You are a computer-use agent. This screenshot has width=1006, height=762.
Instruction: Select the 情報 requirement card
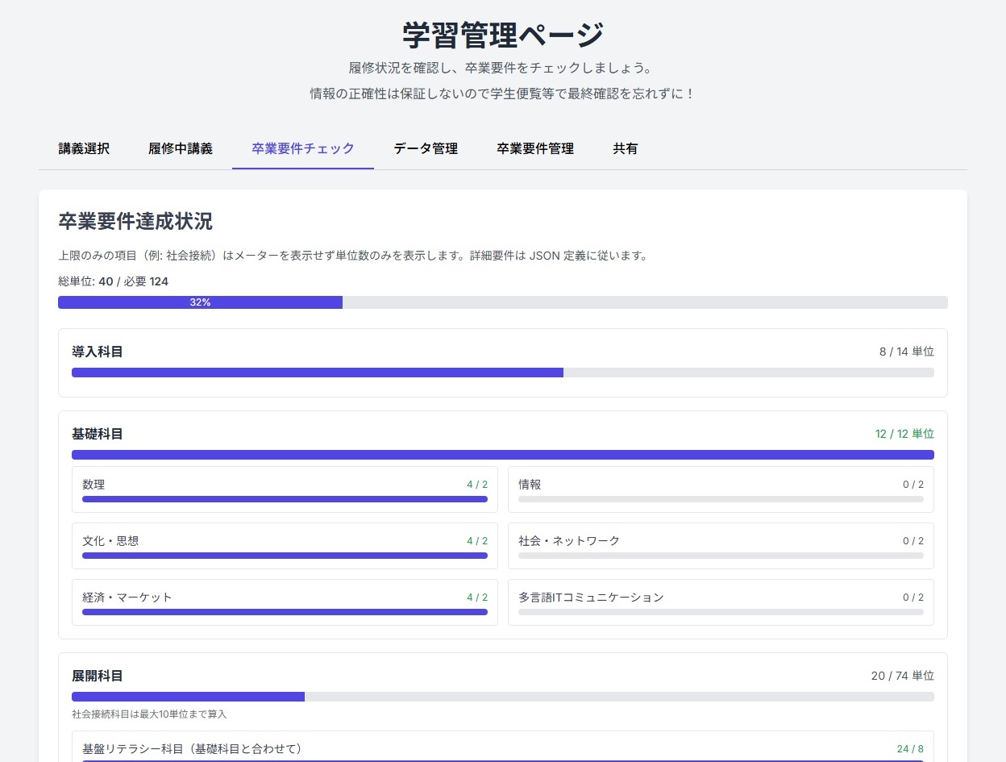[721, 489]
